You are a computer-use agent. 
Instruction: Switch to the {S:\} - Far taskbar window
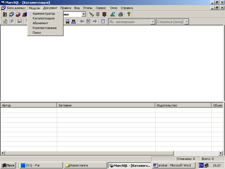41,165
